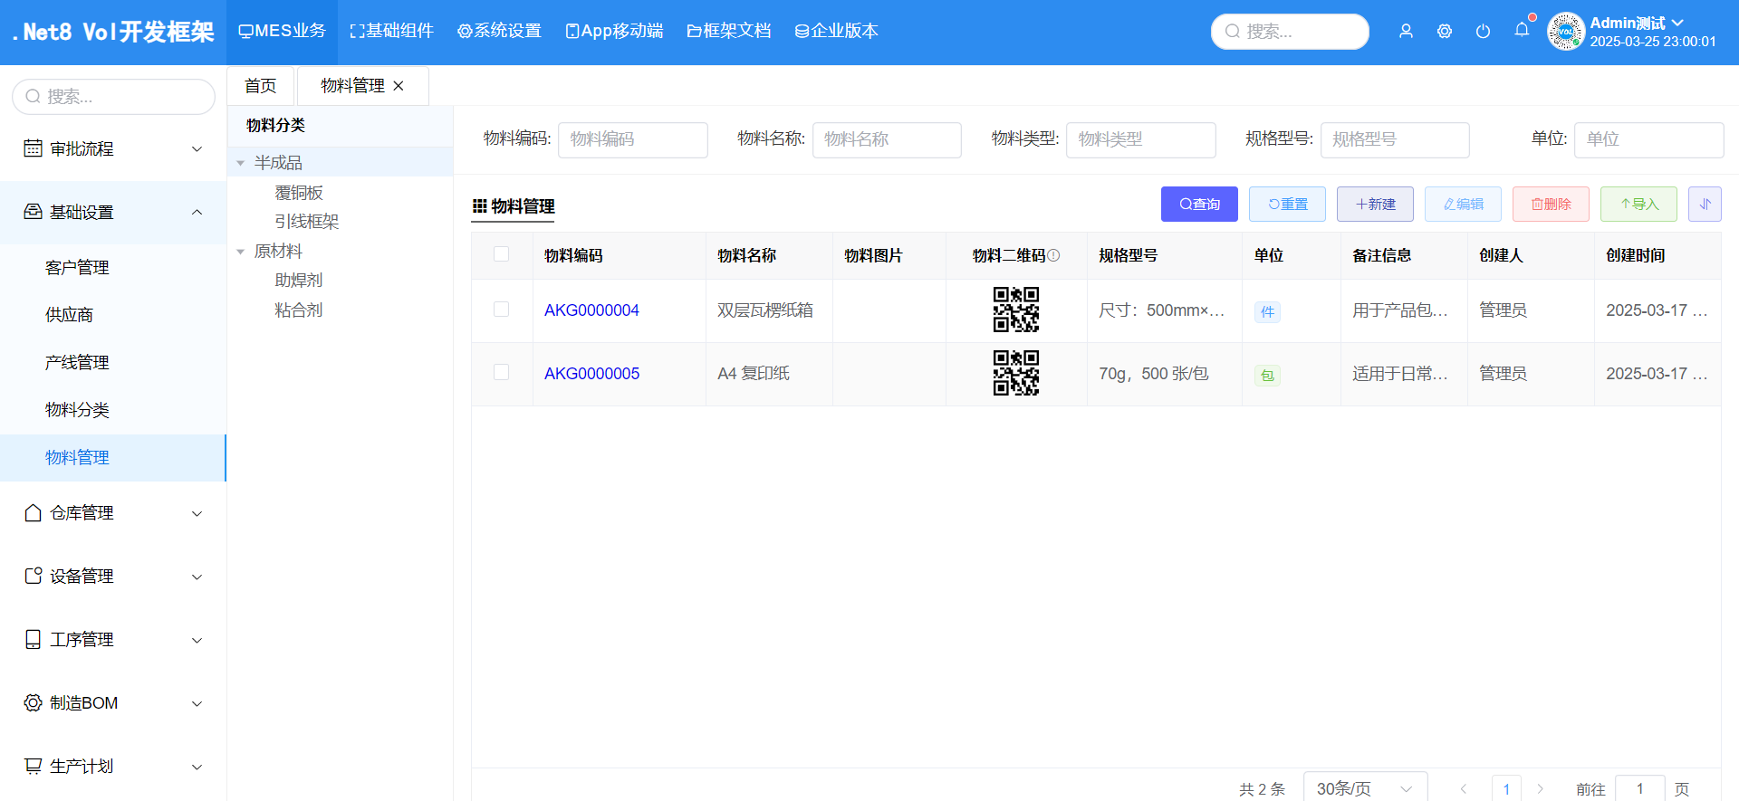Close the 物料管理 tab
The width and height of the screenshot is (1739, 801).
point(399,86)
